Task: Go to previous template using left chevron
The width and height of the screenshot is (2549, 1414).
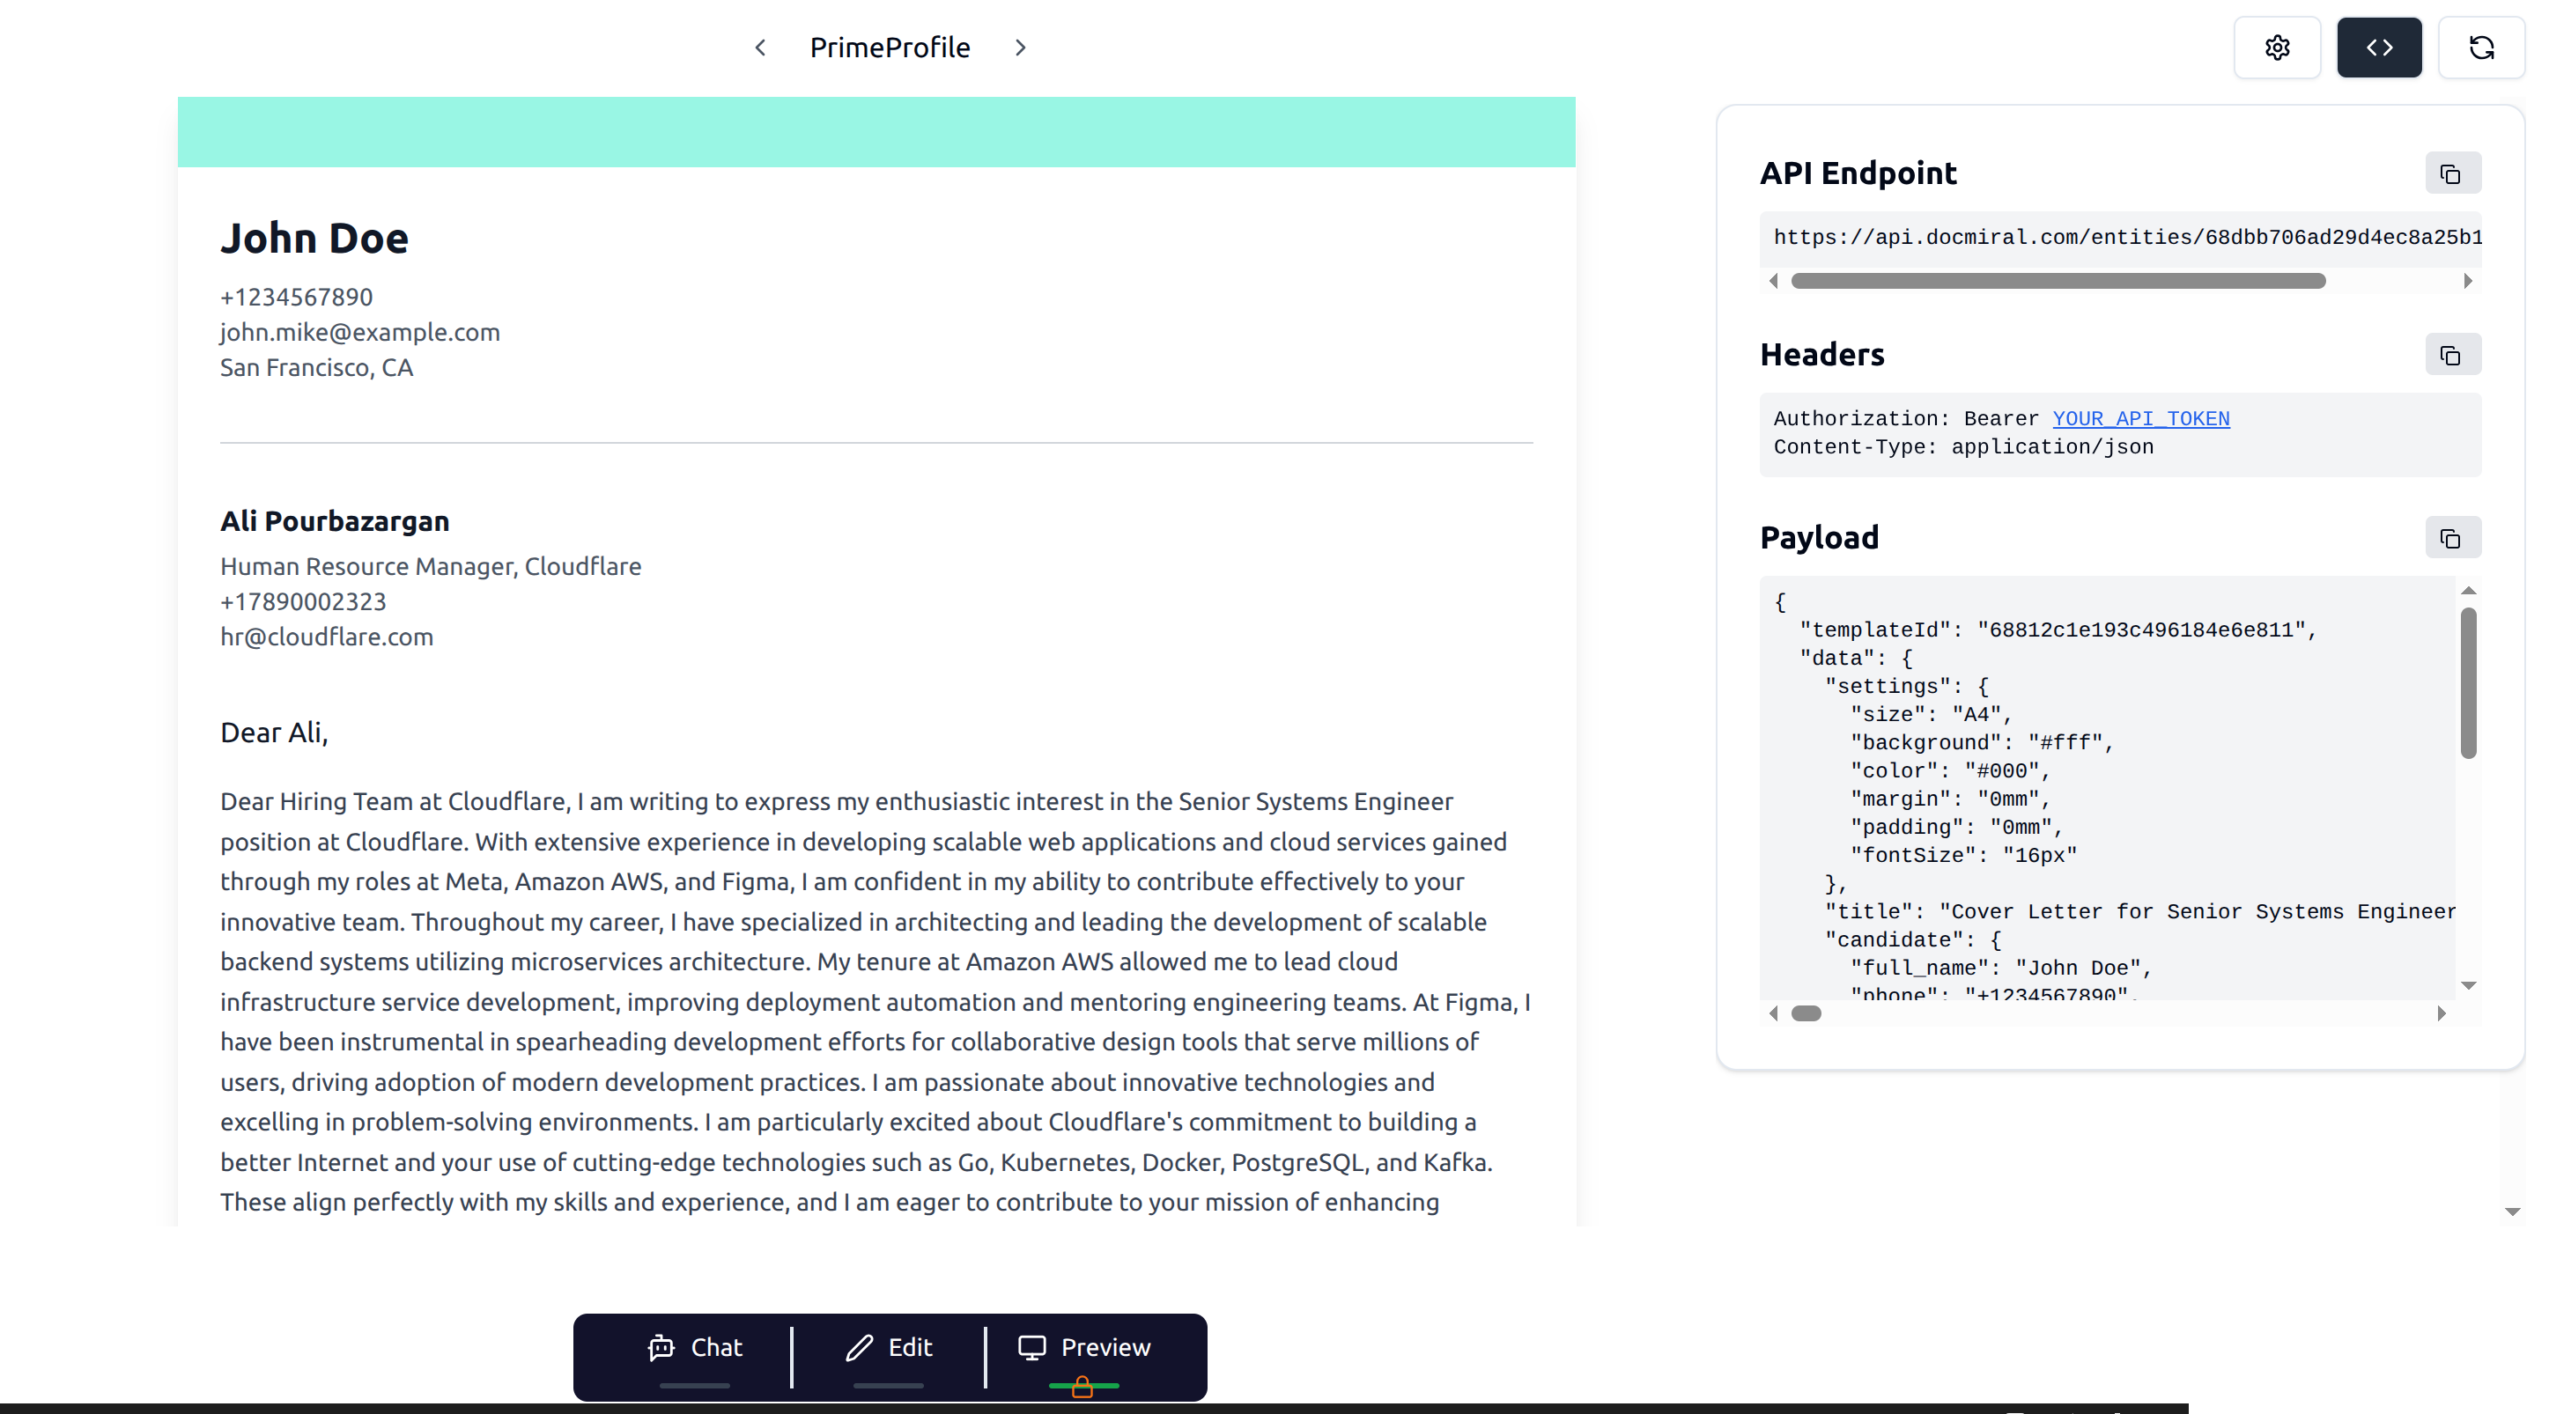Action: coord(760,48)
